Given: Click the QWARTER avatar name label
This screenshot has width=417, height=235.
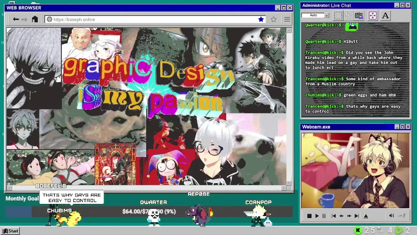Looking at the screenshot, I should coord(153,202).
